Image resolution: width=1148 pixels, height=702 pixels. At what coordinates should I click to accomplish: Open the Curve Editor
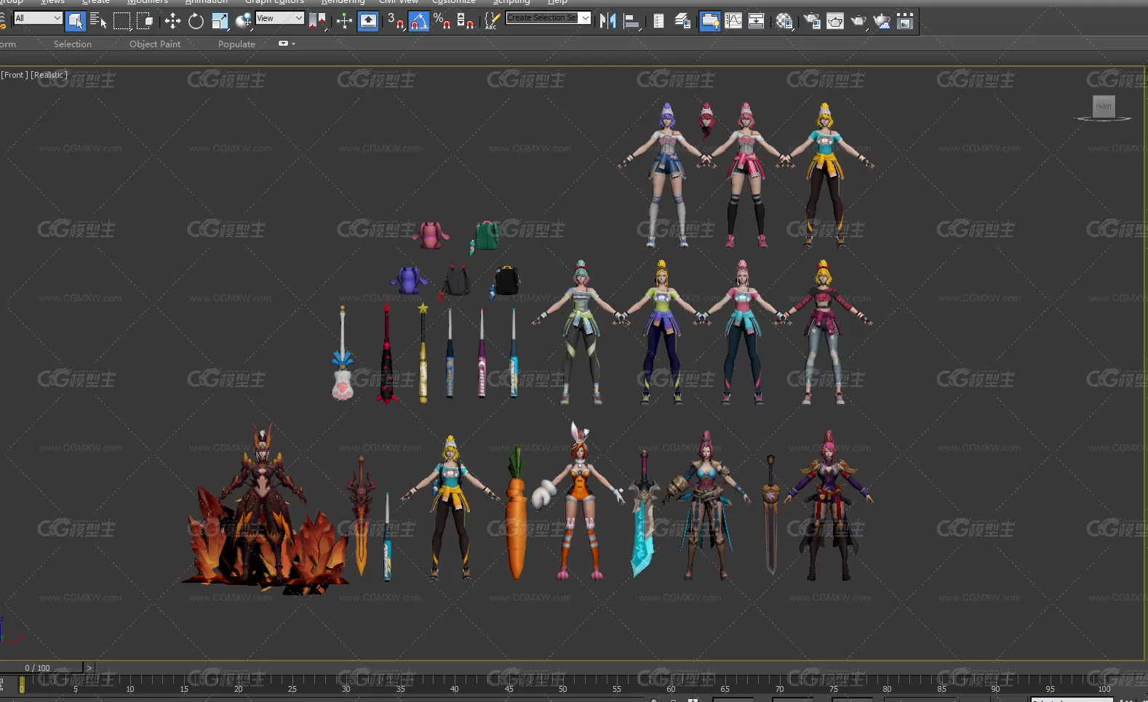coord(733,21)
